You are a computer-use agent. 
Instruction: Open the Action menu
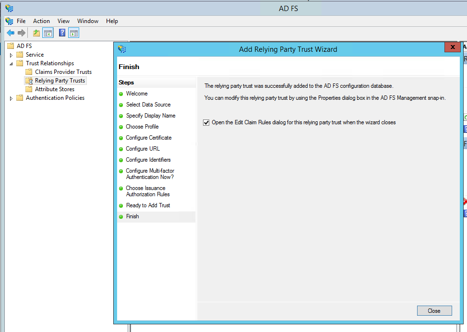[x=41, y=21]
